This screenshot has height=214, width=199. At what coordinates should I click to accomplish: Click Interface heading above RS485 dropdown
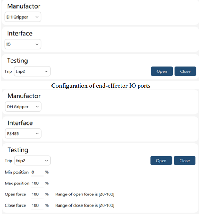pyautogui.click(x=20, y=123)
